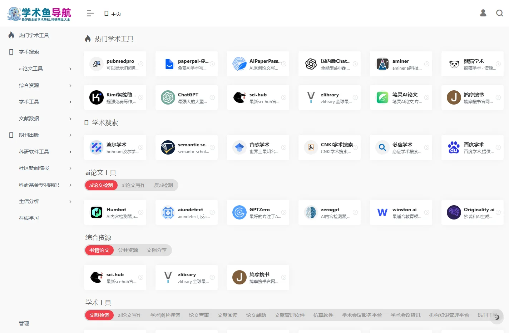This screenshot has height=333, width=509.
Task: Open the GPTZero card icon
Action: 239,212
